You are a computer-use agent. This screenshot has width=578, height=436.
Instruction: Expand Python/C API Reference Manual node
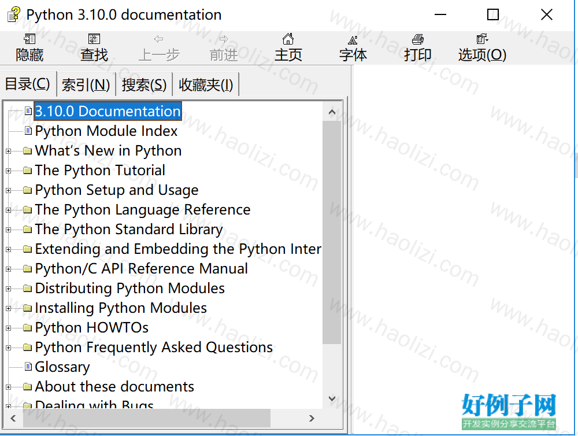(9, 269)
